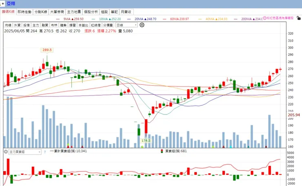Viewport: 302px width, 186px height.
Task: Toggle the 本益比 overlay button
Action: pos(83,25)
